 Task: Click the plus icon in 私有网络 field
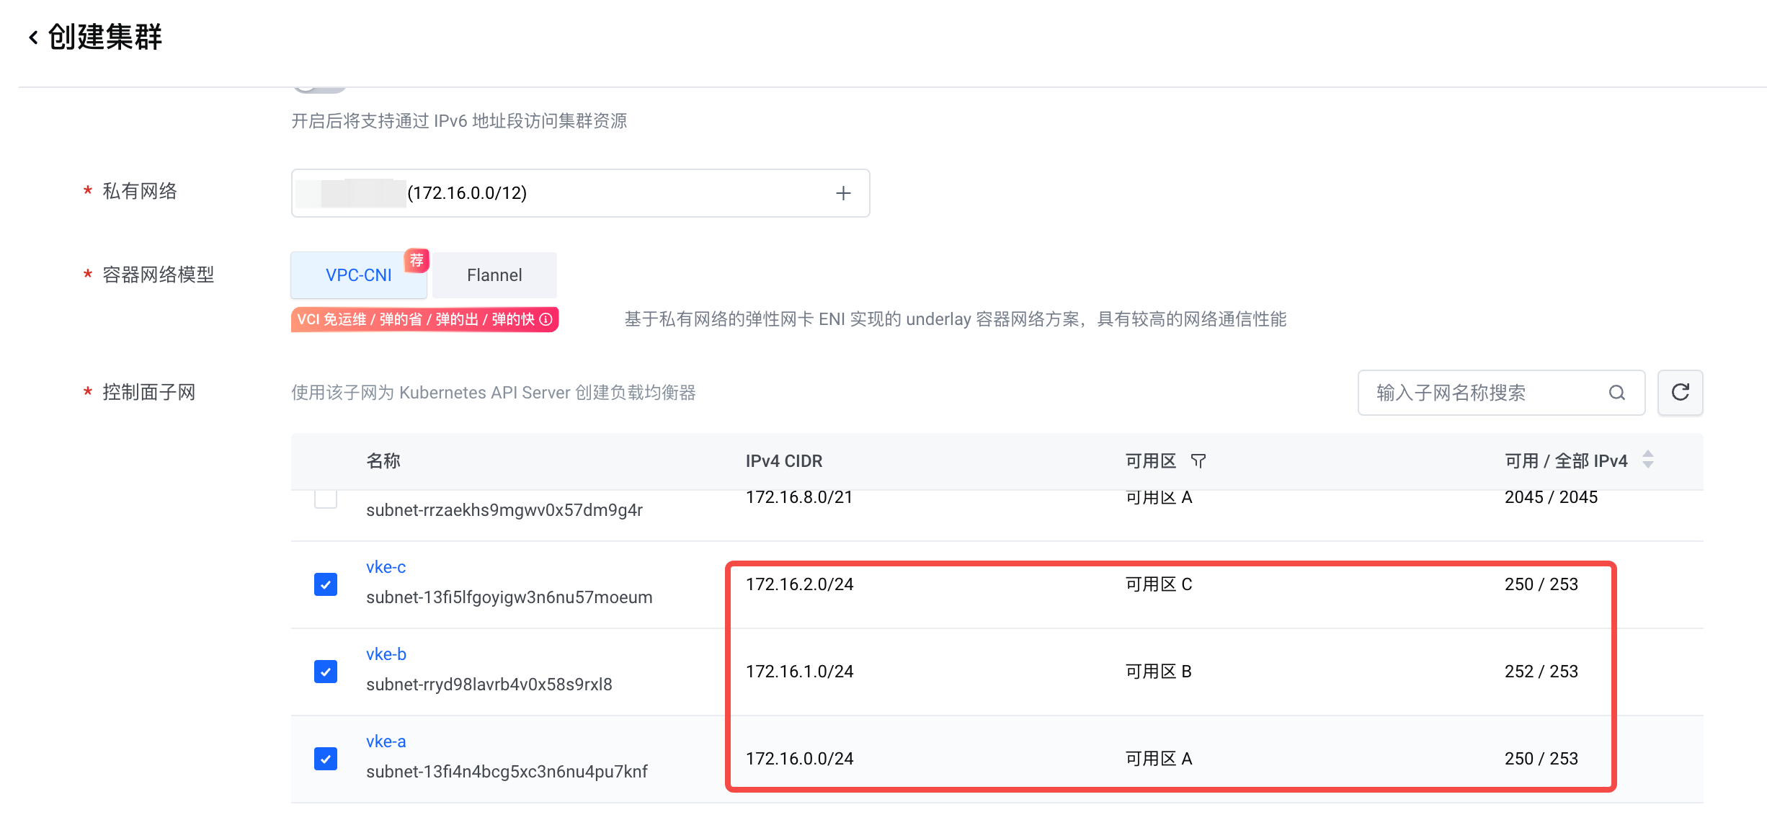(x=843, y=193)
